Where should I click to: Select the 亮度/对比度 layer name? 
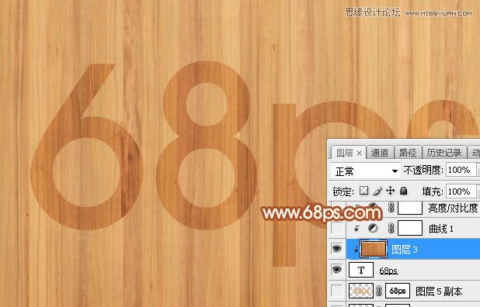pos(453,208)
